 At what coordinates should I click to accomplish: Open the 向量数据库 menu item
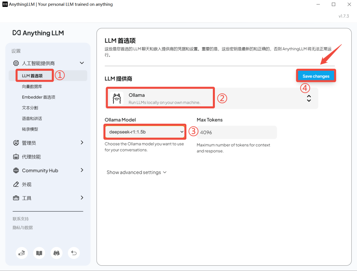point(32,87)
